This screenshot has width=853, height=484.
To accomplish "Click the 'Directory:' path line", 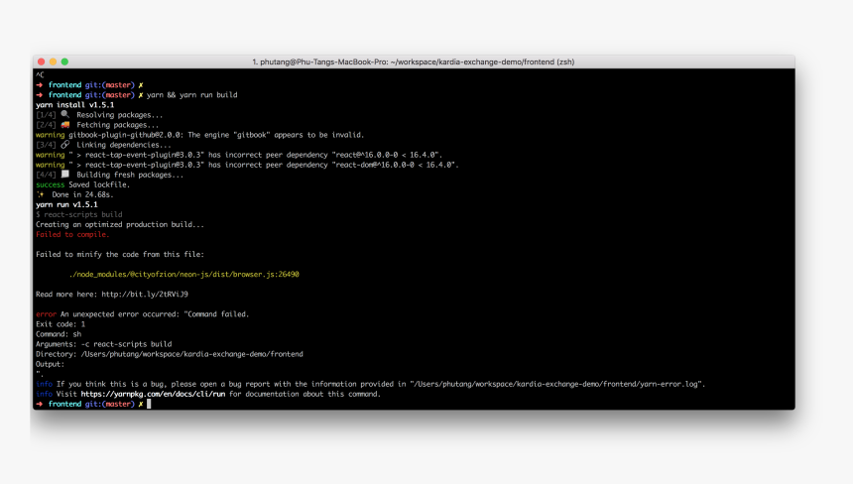I will click(170, 354).
